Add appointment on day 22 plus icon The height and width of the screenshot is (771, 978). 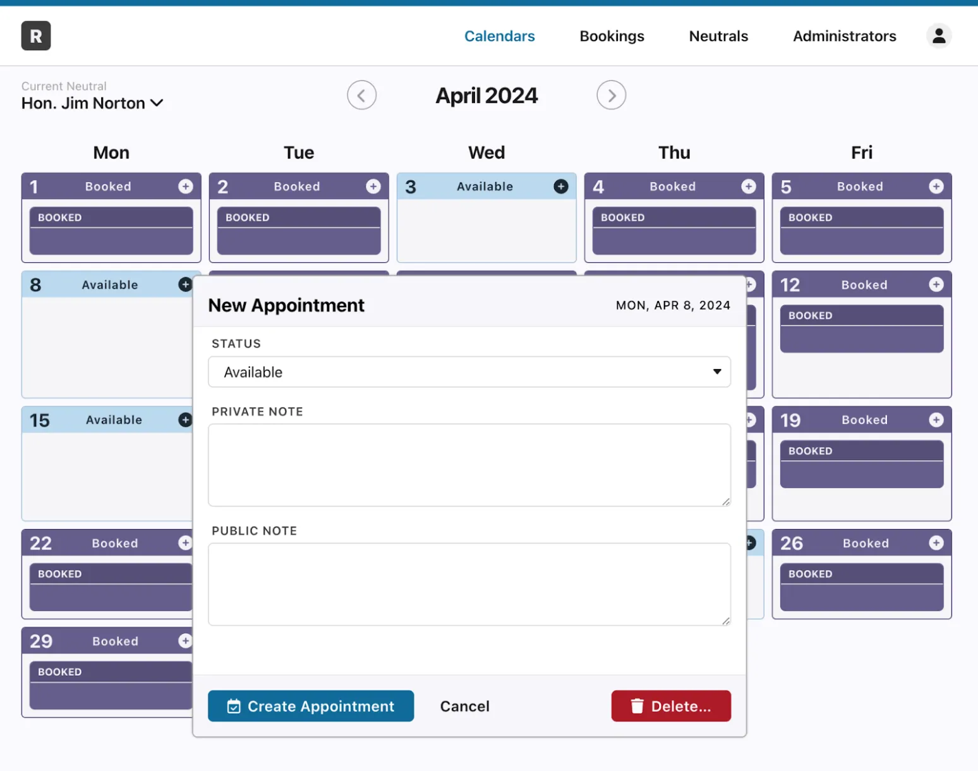(185, 543)
